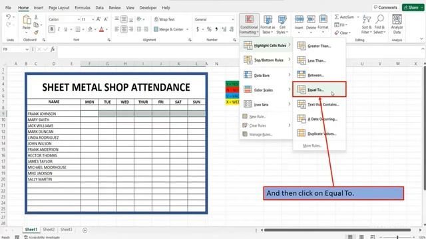Apply Percent Style format
Viewport: 426px width, 239px height.
point(209,29)
